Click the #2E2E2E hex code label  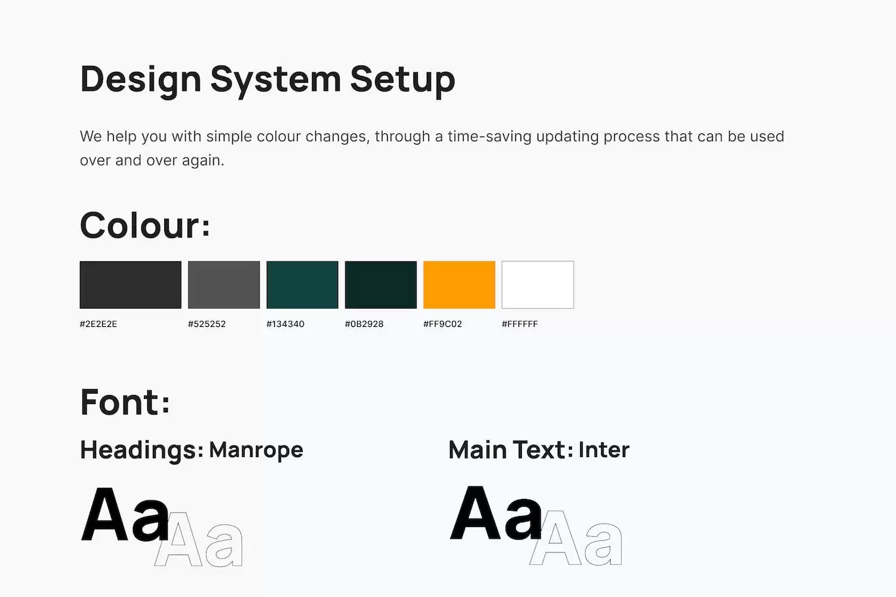tap(99, 324)
